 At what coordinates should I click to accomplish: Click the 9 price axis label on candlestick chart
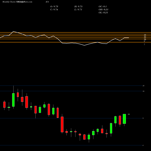143,118
